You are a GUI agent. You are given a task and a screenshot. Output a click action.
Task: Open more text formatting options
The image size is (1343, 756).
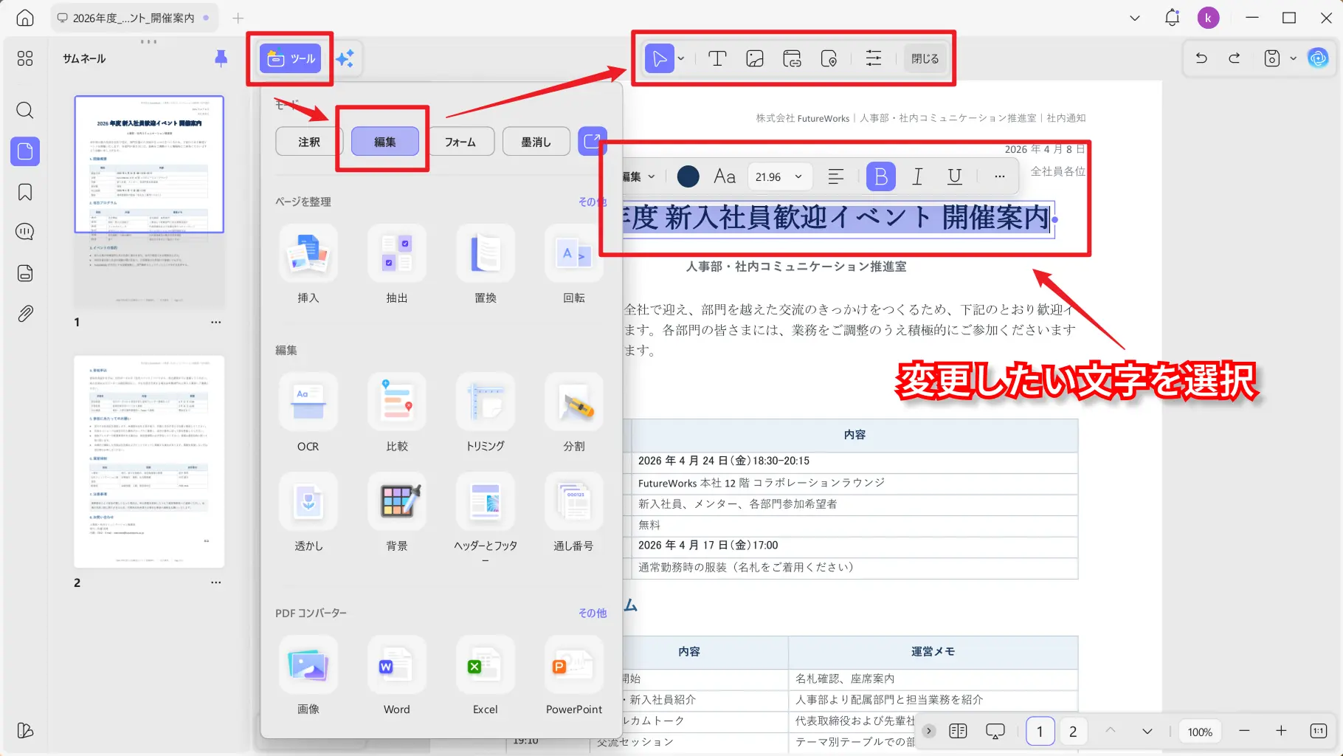(x=999, y=176)
